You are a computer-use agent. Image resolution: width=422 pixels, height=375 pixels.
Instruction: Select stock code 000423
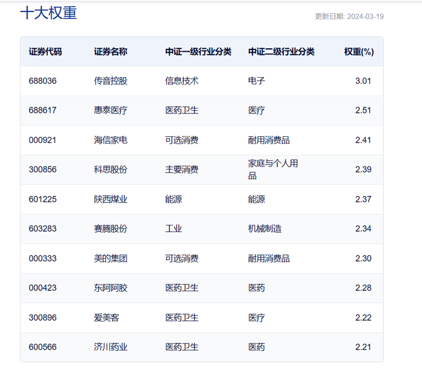[x=43, y=288]
